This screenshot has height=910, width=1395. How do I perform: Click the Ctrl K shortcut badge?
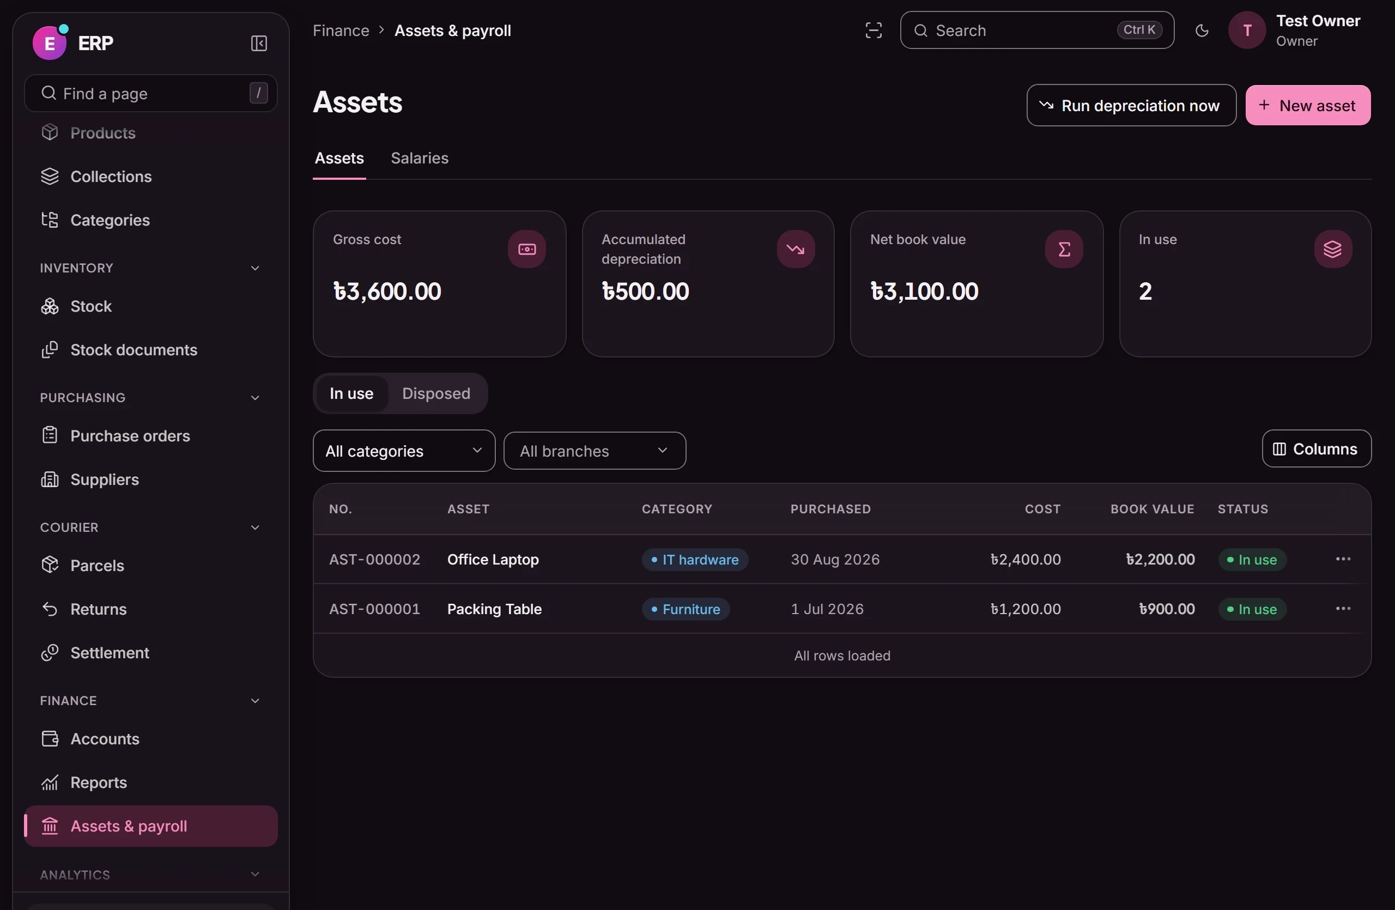coord(1139,30)
